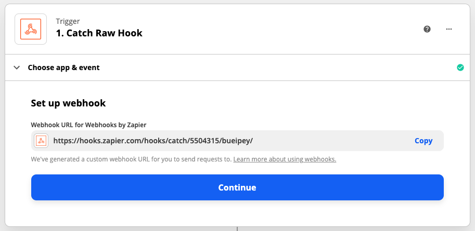Open the help question mark icon

[x=427, y=29]
